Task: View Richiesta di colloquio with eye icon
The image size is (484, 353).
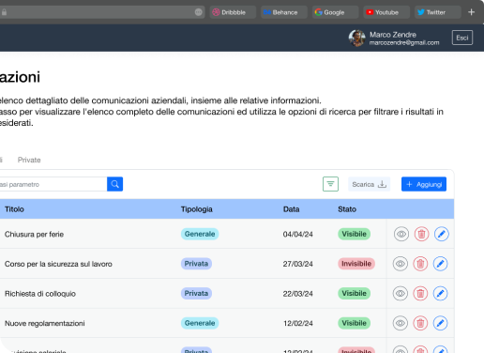Action: tap(401, 293)
